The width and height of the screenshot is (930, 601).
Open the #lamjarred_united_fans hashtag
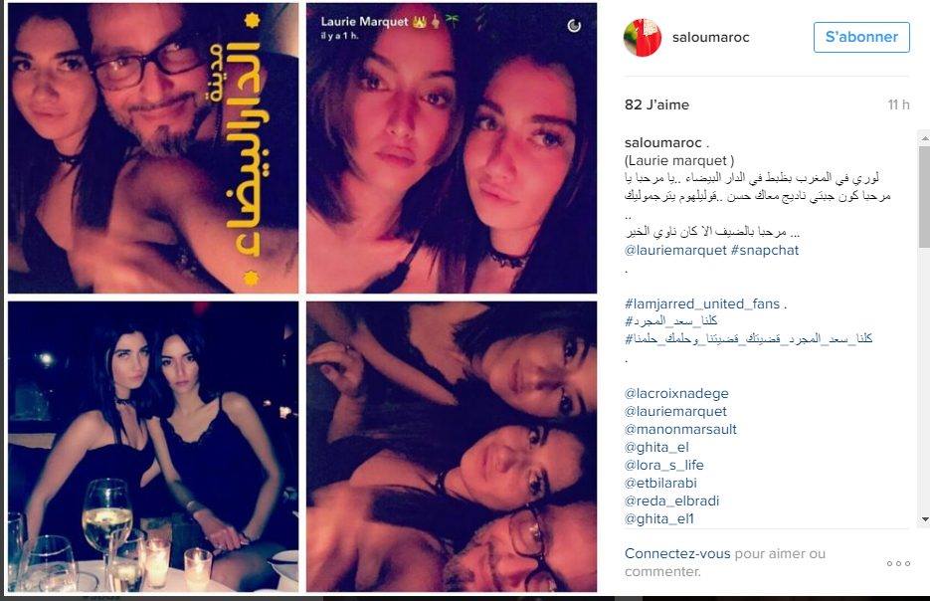pos(701,303)
